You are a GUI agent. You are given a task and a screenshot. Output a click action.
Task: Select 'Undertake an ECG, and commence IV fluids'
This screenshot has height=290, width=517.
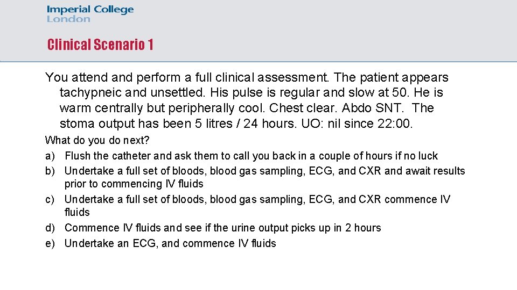point(170,244)
